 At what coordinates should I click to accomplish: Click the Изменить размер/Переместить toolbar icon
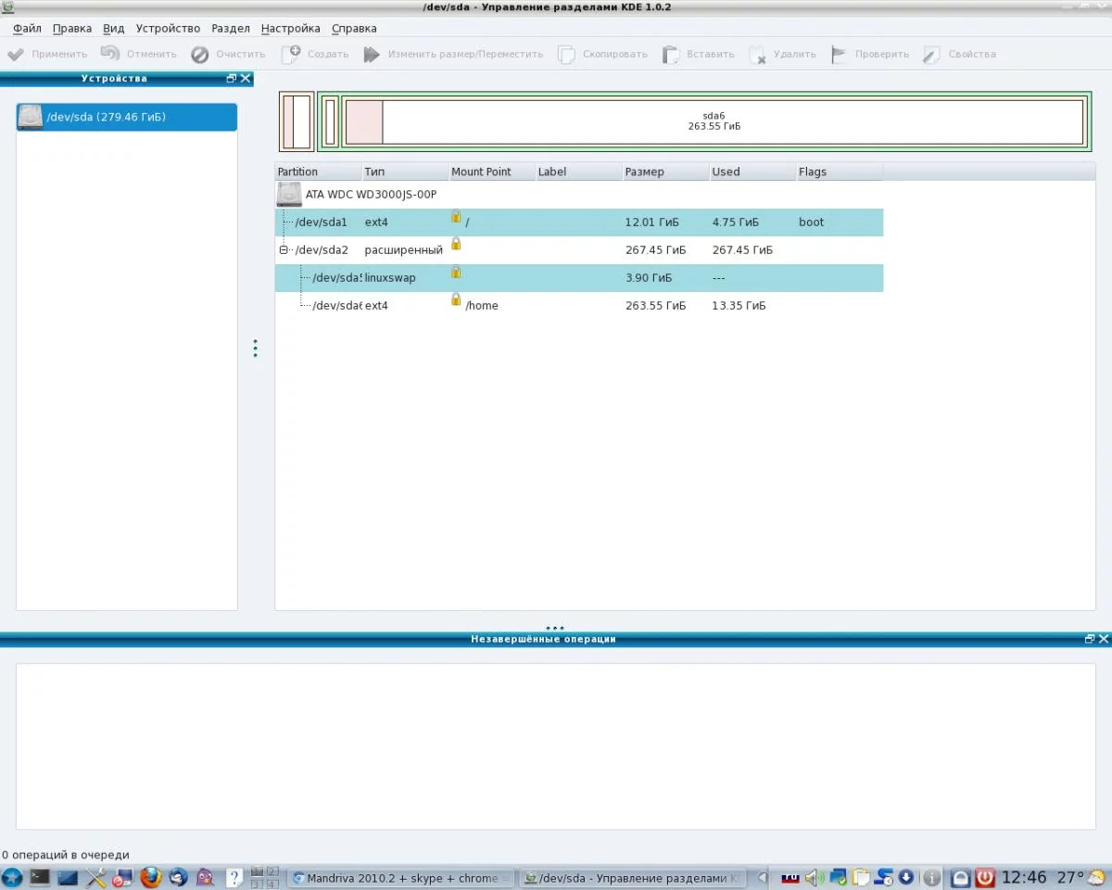pos(372,55)
